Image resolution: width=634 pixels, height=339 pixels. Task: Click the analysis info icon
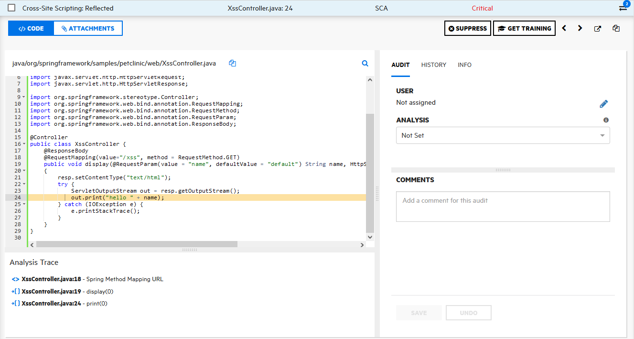tap(606, 120)
